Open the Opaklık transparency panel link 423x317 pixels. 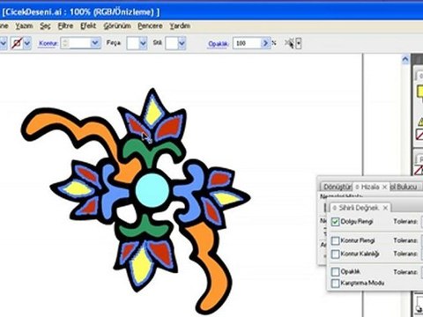(218, 44)
